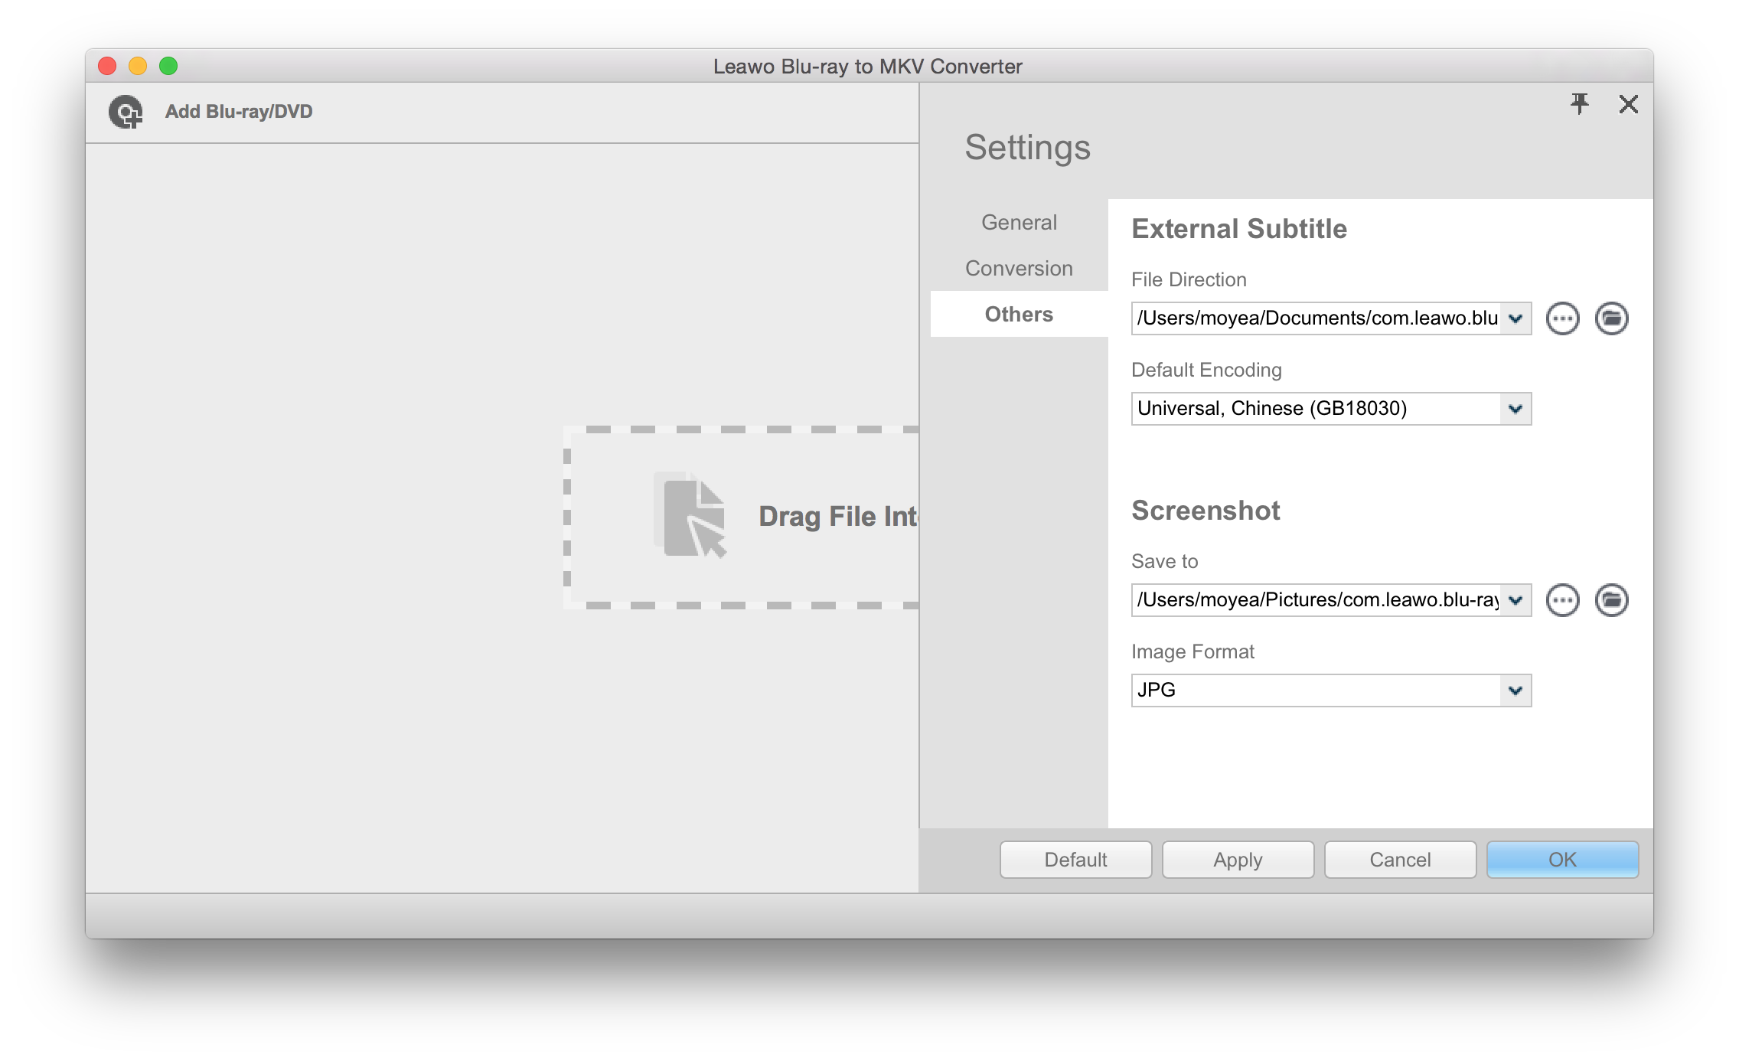Switch to the General settings tab
The image size is (1739, 1061).
click(1019, 222)
